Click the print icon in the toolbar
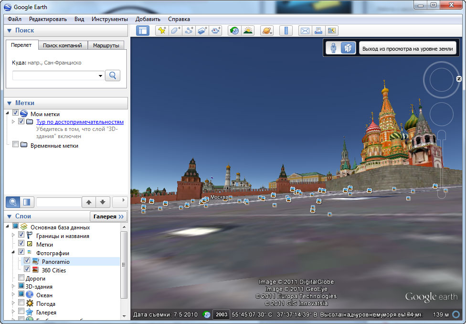 [318, 31]
